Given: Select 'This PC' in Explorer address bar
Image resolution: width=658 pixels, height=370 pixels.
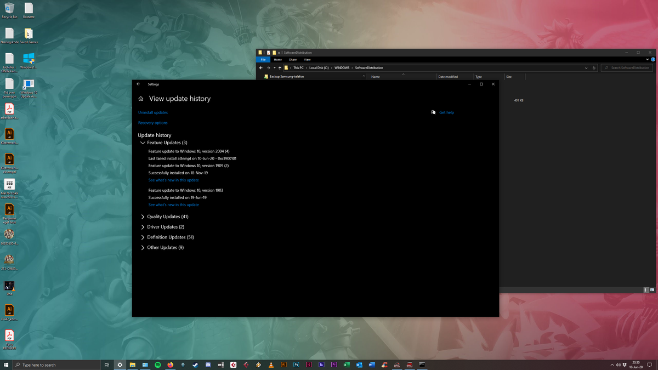Looking at the screenshot, I should [x=298, y=68].
